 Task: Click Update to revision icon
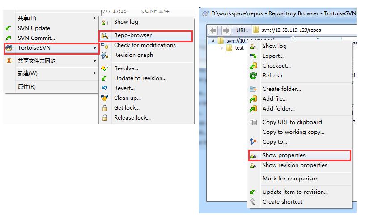tap(104, 78)
